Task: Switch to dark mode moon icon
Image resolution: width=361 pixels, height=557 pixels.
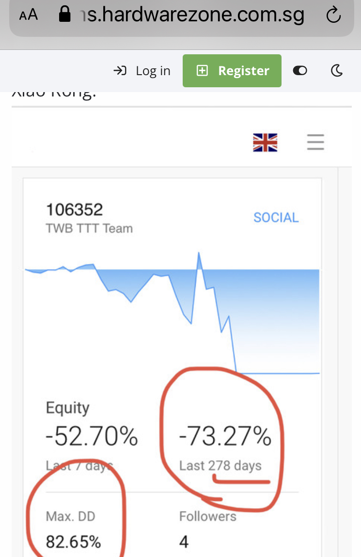Action: [x=336, y=71]
